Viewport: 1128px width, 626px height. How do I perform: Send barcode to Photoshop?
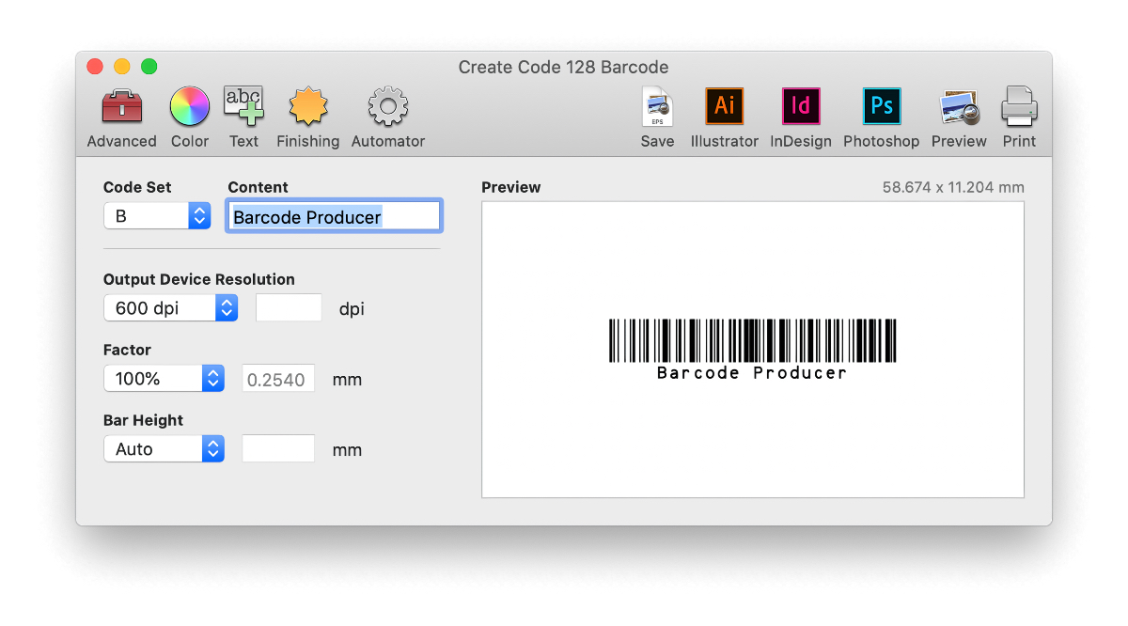(x=882, y=106)
